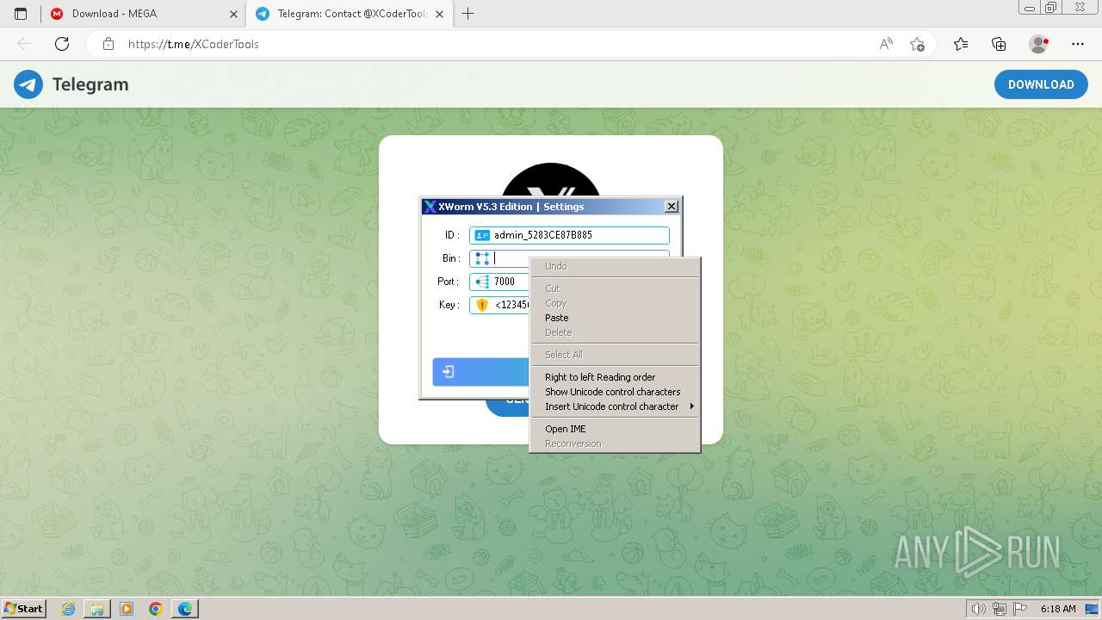Switch to Download - MEGA tab
This screenshot has height=620, width=1102.
[x=143, y=14]
